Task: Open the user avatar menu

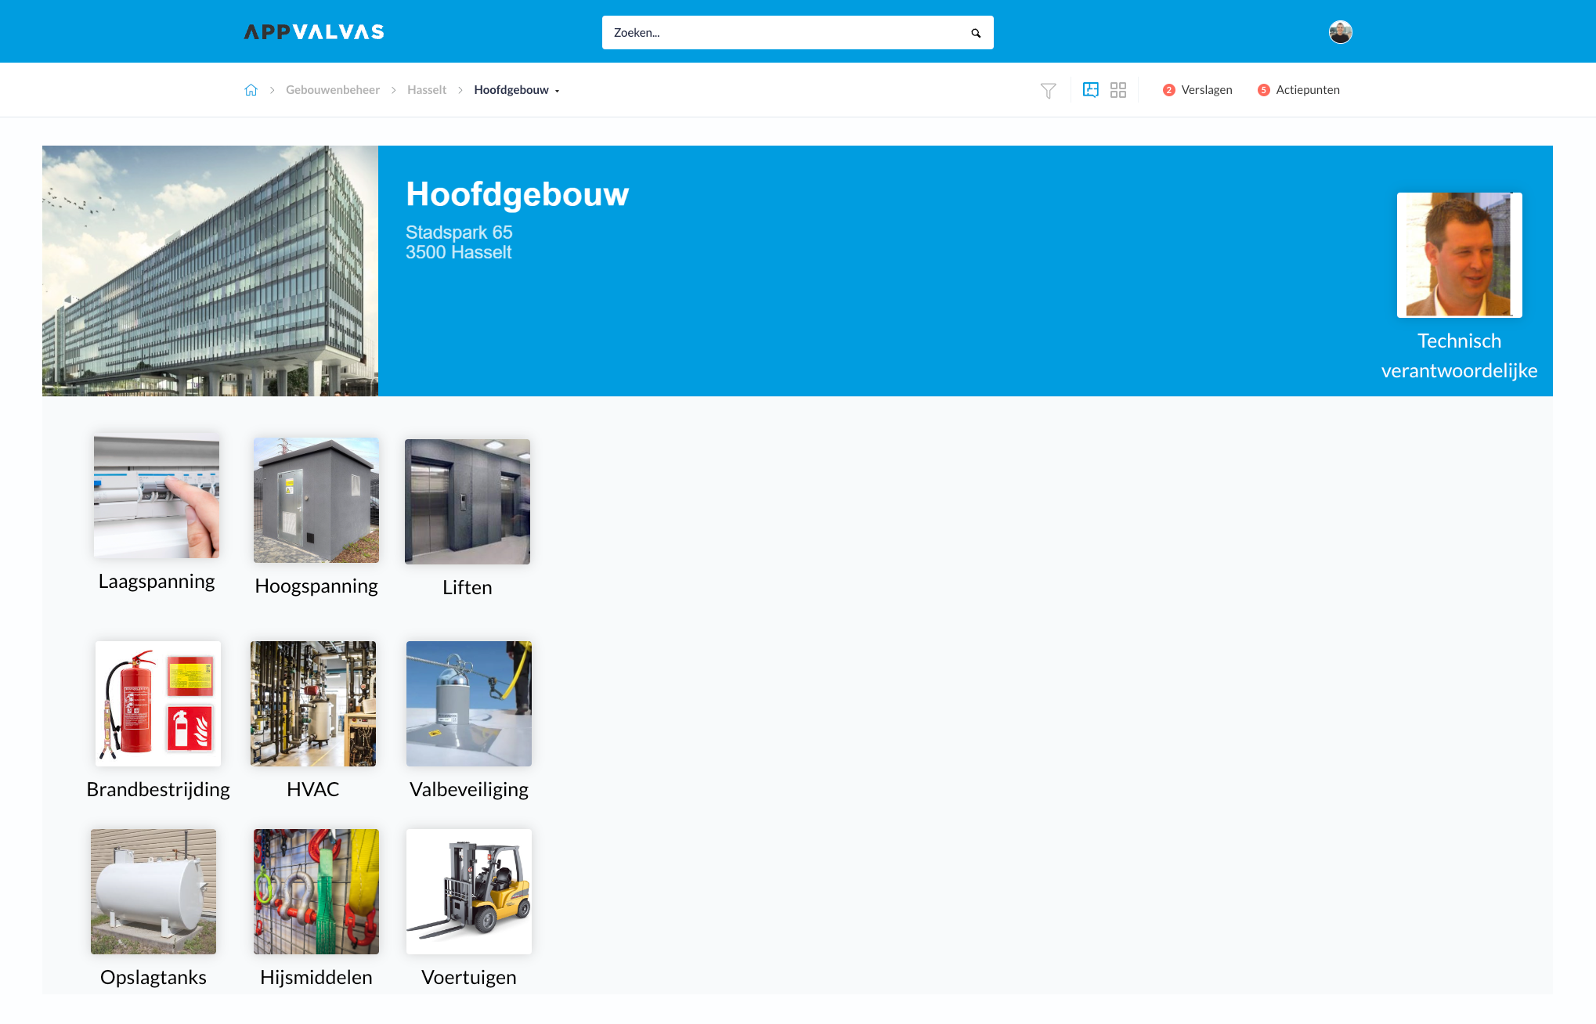Action: [1340, 32]
